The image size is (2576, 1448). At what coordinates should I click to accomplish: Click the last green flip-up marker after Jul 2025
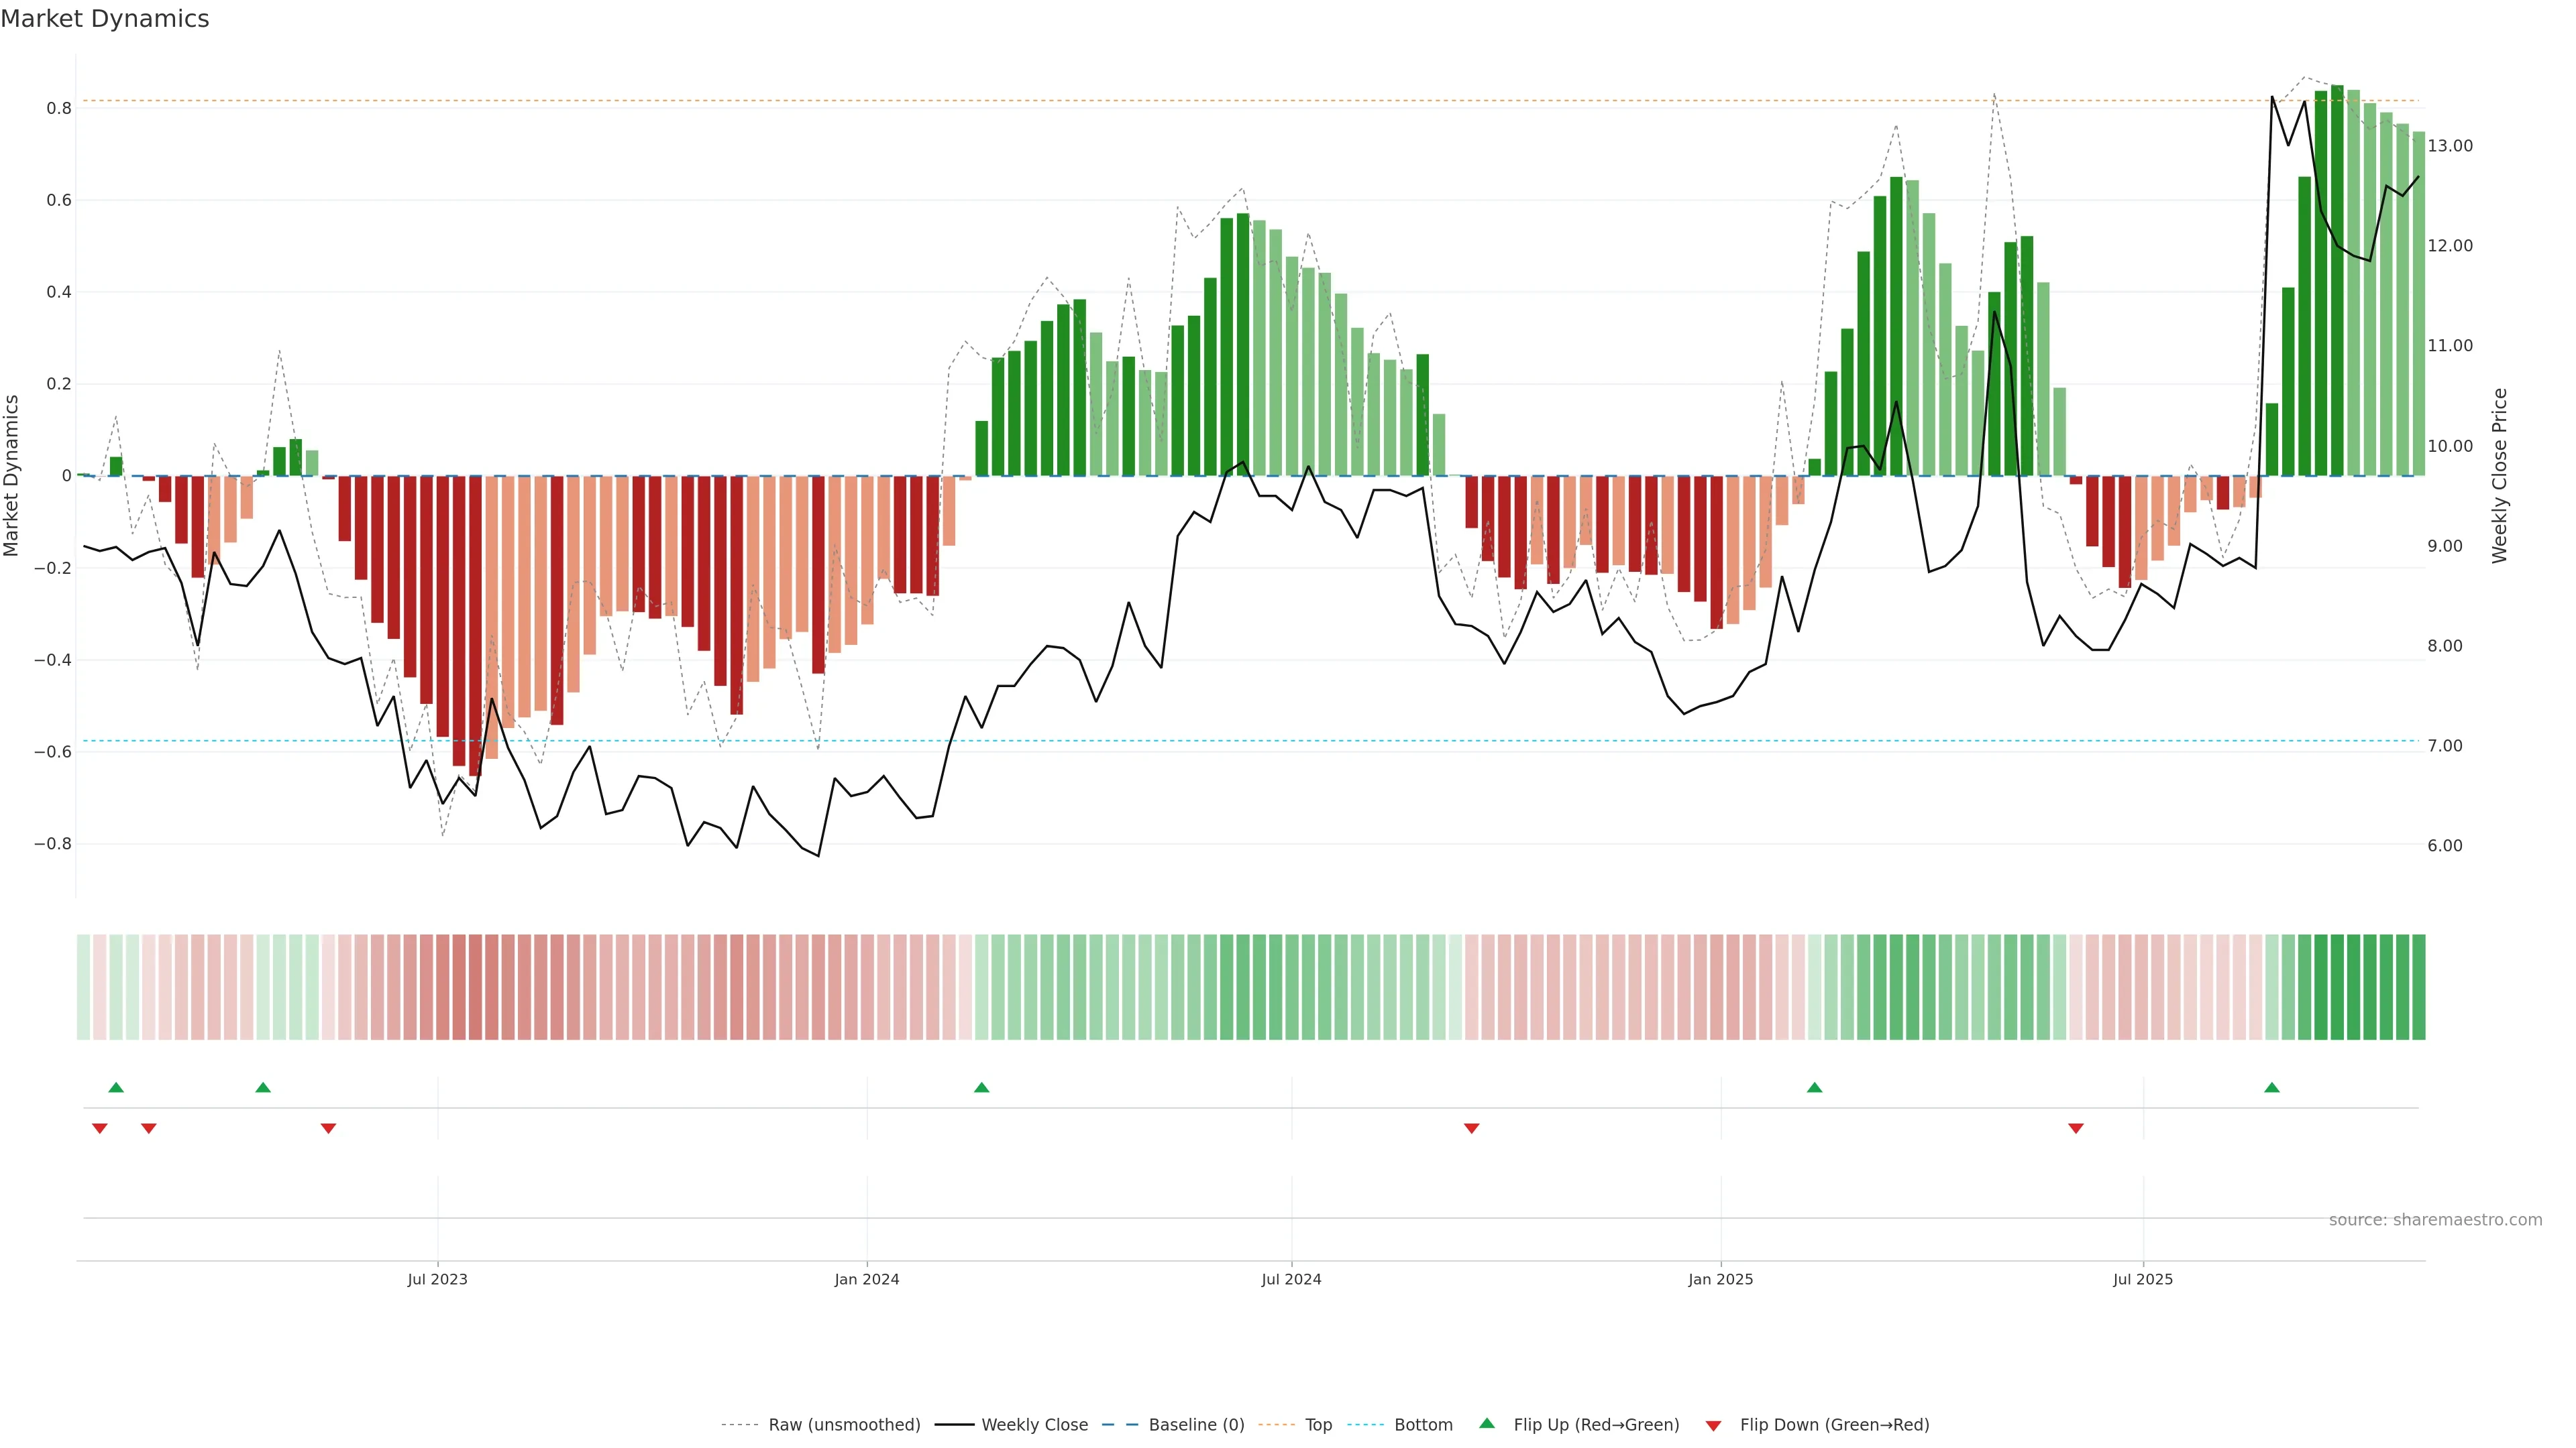pyautogui.click(x=2271, y=1087)
